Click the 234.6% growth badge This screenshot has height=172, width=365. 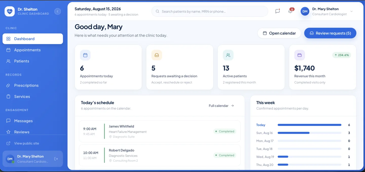click(342, 55)
